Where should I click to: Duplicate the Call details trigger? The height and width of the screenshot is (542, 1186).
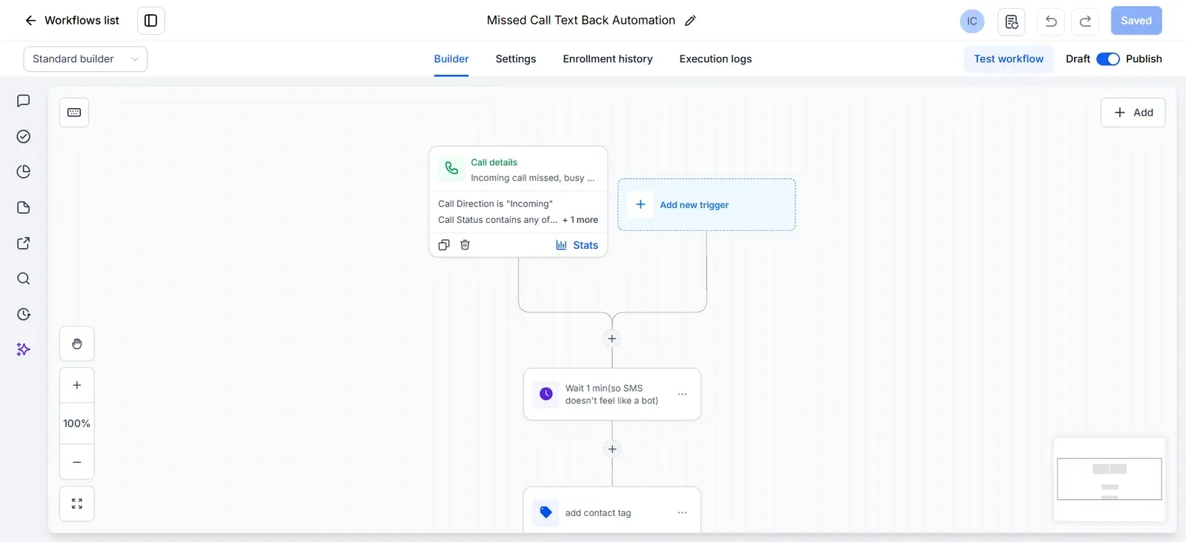[x=444, y=245]
